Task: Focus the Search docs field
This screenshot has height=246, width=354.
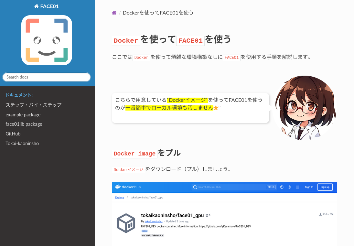Action: click(x=47, y=77)
